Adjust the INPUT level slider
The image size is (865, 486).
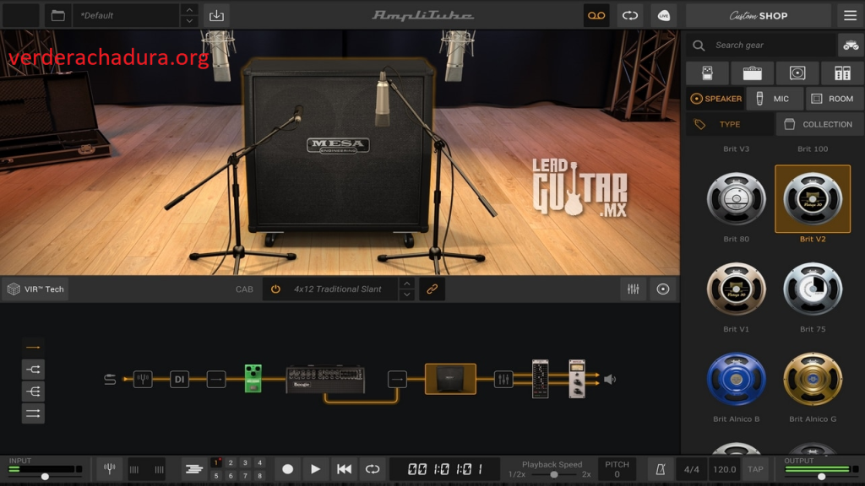click(46, 476)
